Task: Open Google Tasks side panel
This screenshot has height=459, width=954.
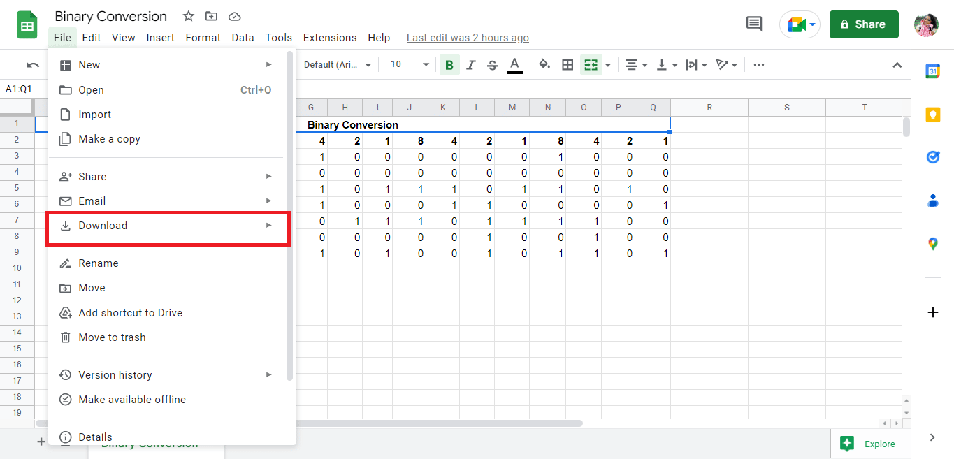Action: click(x=933, y=157)
